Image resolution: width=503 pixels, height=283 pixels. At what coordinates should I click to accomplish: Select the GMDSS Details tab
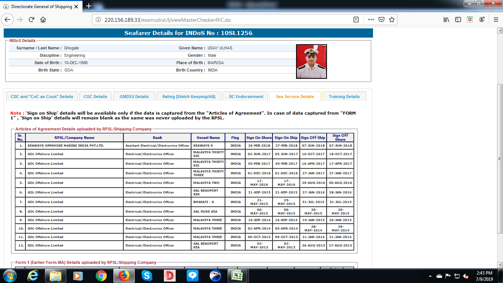[x=134, y=97]
